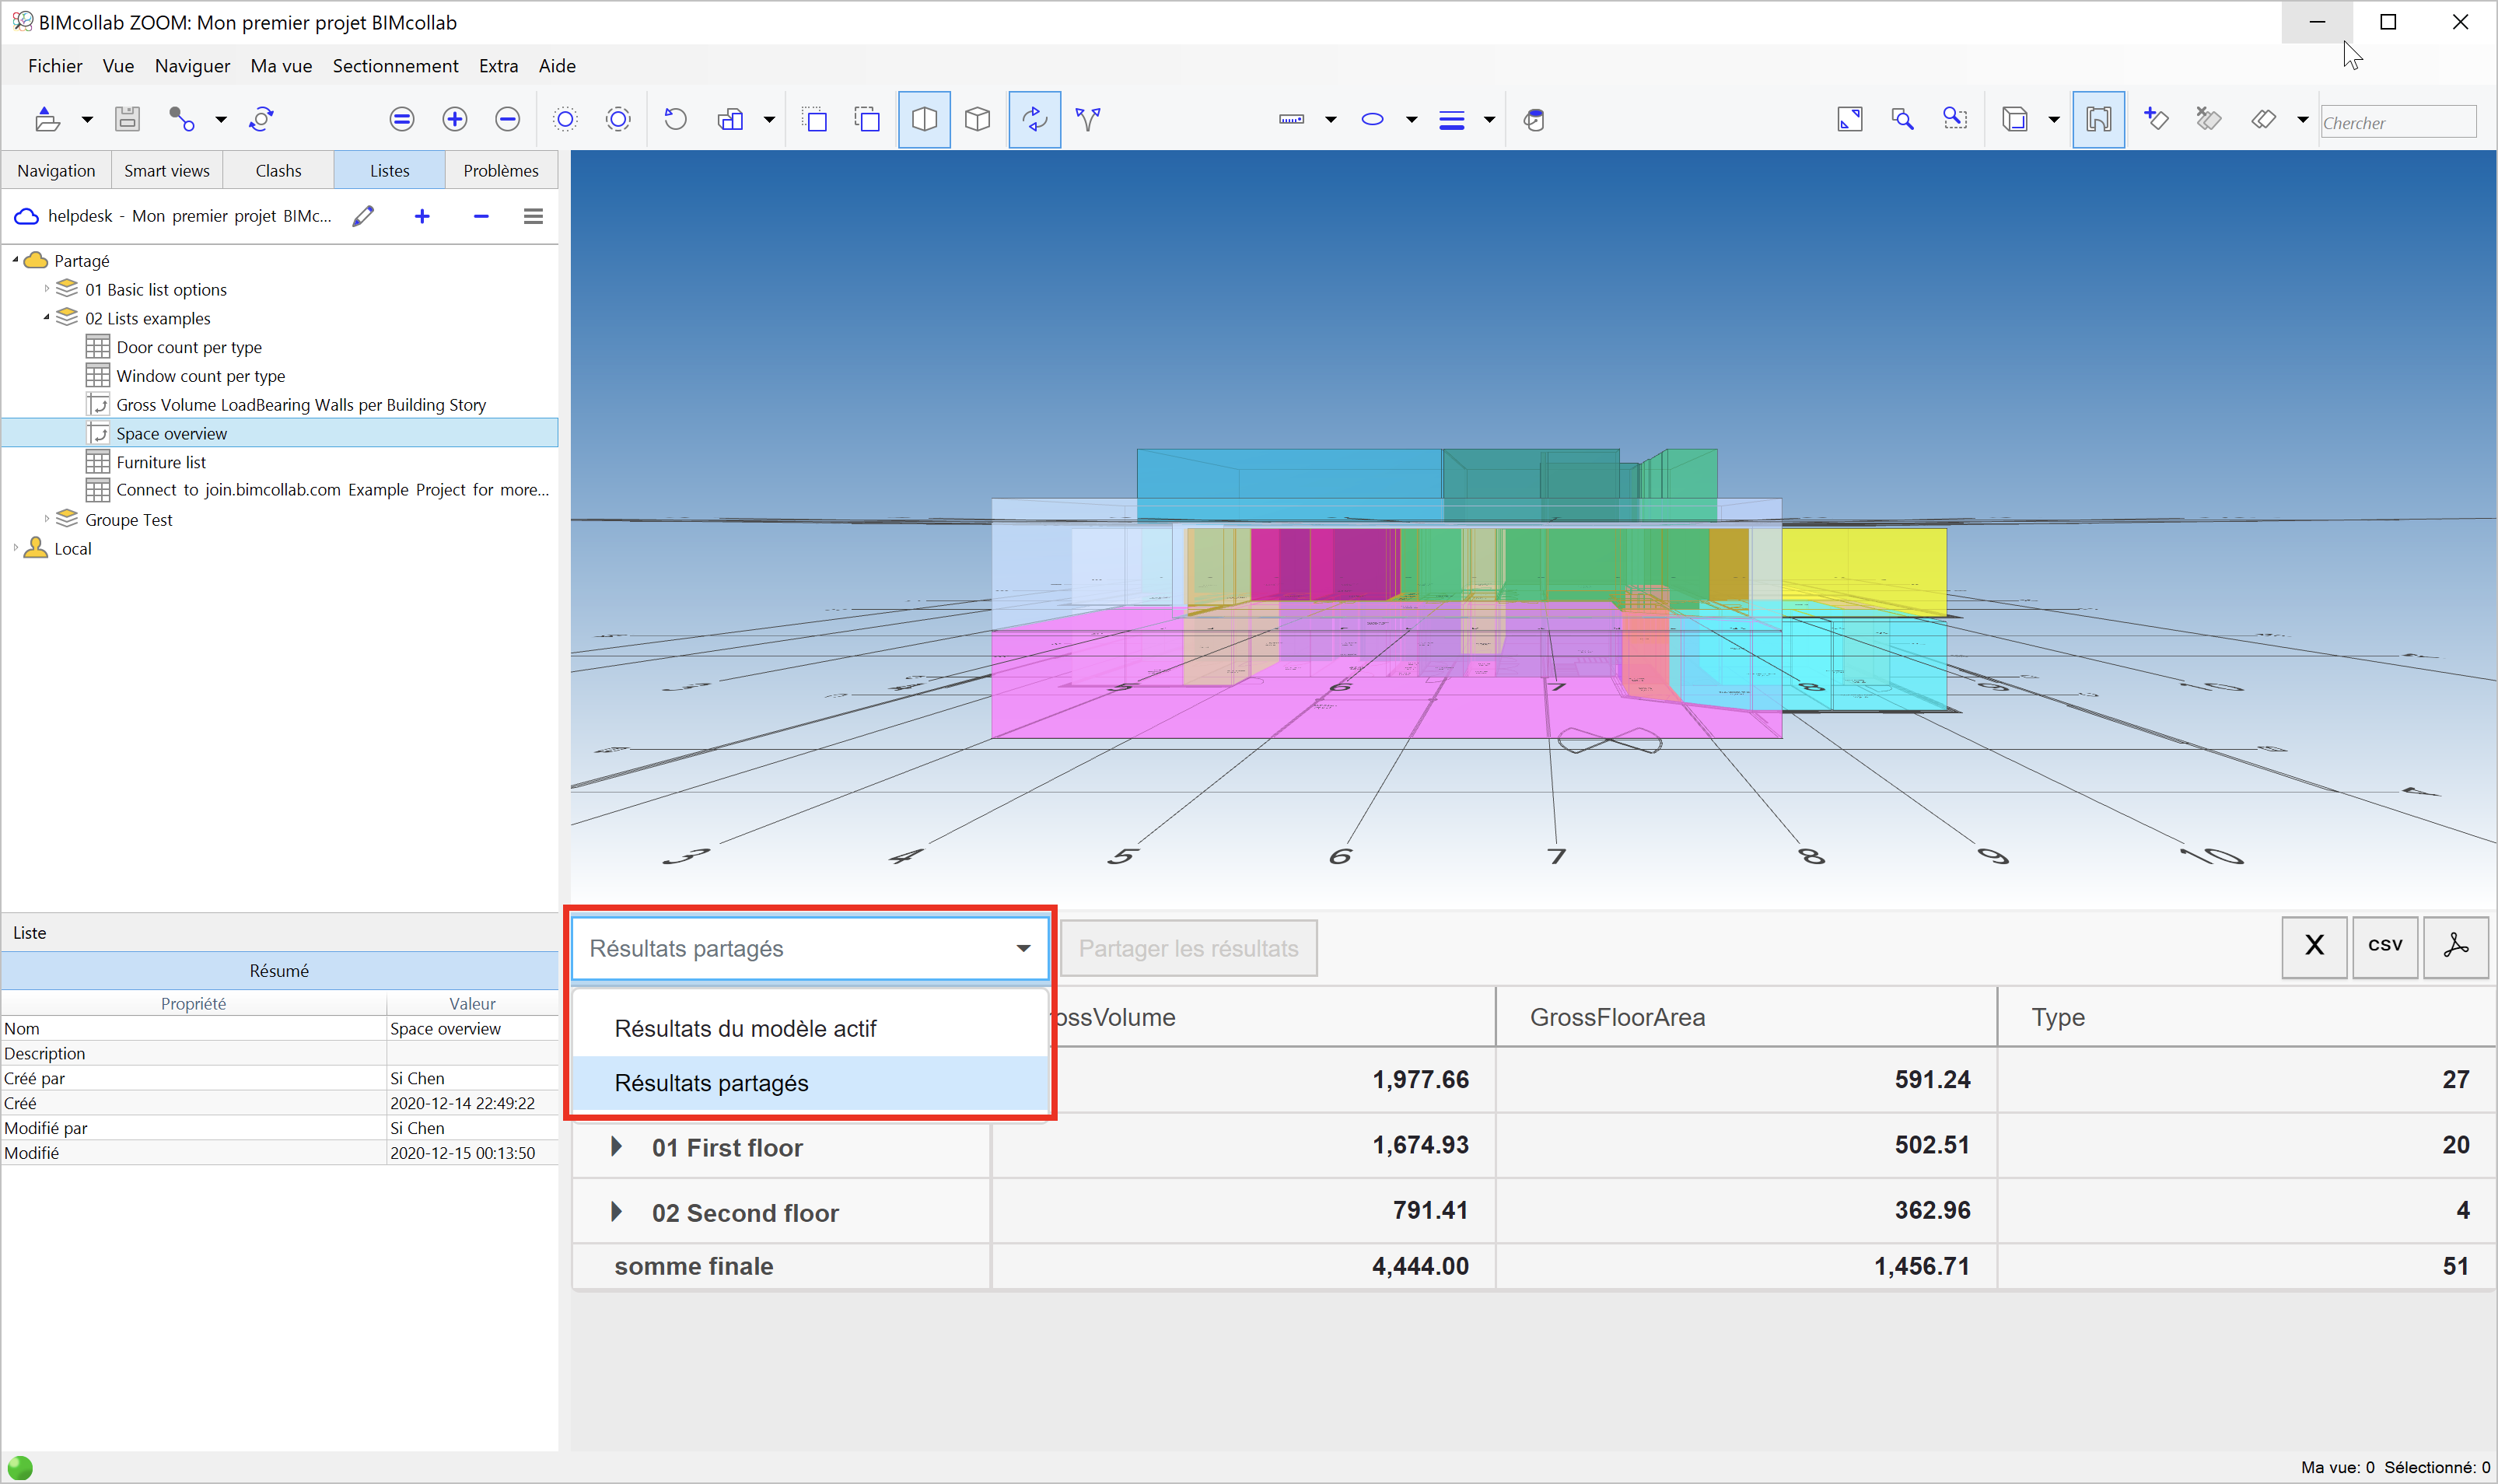Viewport: 2498px width, 1484px height.
Task: Switch to the Clashs tab
Action: click(x=278, y=171)
